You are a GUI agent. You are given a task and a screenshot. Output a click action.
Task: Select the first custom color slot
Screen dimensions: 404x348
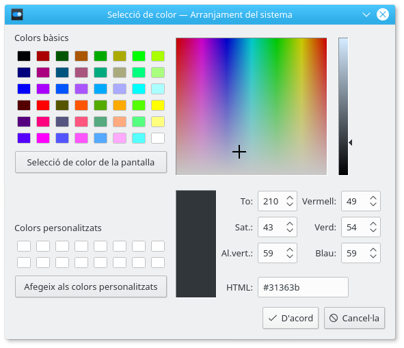pos(24,246)
